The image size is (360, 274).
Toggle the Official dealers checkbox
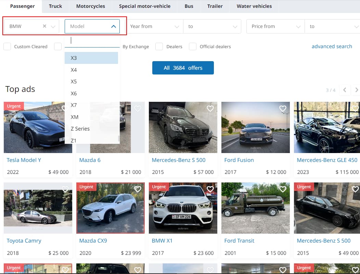click(193, 46)
